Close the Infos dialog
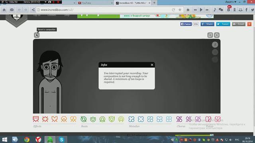255x143 pixels. pyautogui.click(x=152, y=65)
